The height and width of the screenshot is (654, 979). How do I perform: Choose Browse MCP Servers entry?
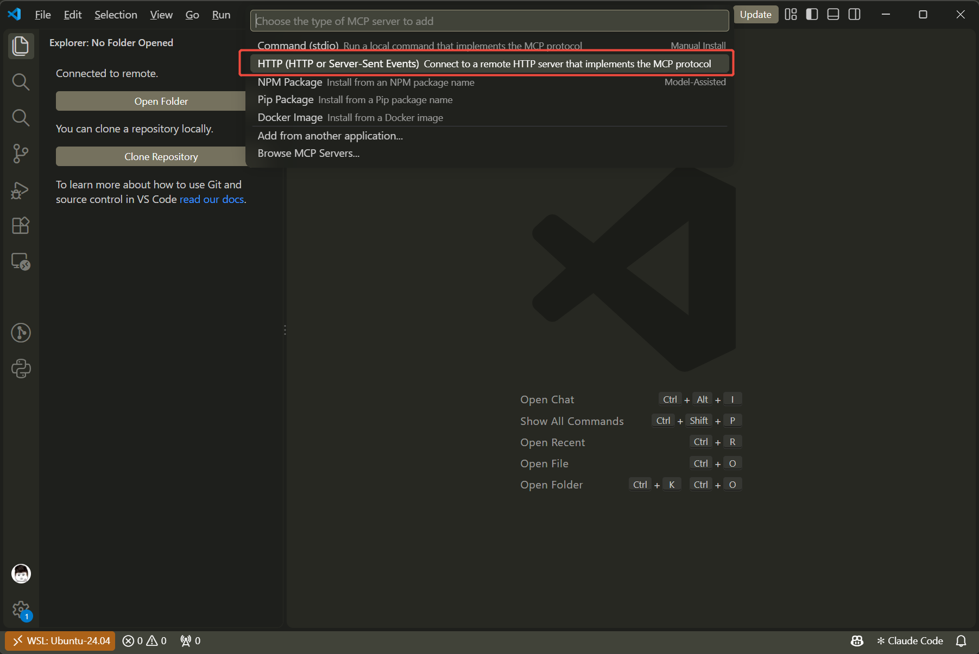click(x=489, y=154)
